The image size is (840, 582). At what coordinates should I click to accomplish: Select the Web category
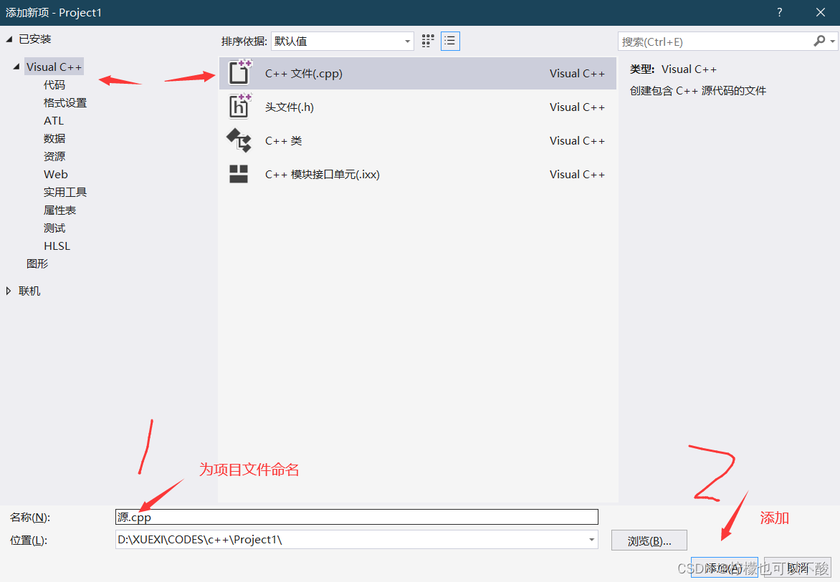(x=56, y=175)
